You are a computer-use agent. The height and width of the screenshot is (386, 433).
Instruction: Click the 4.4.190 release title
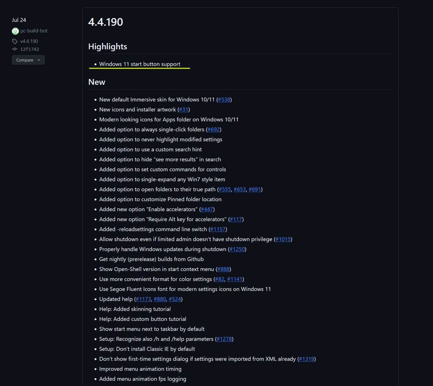point(106,22)
